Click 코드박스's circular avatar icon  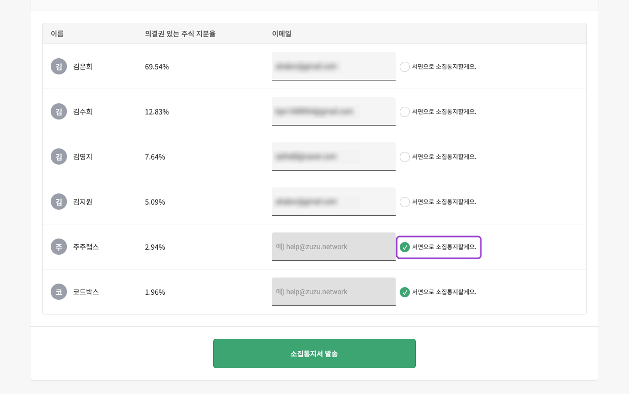click(58, 292)
